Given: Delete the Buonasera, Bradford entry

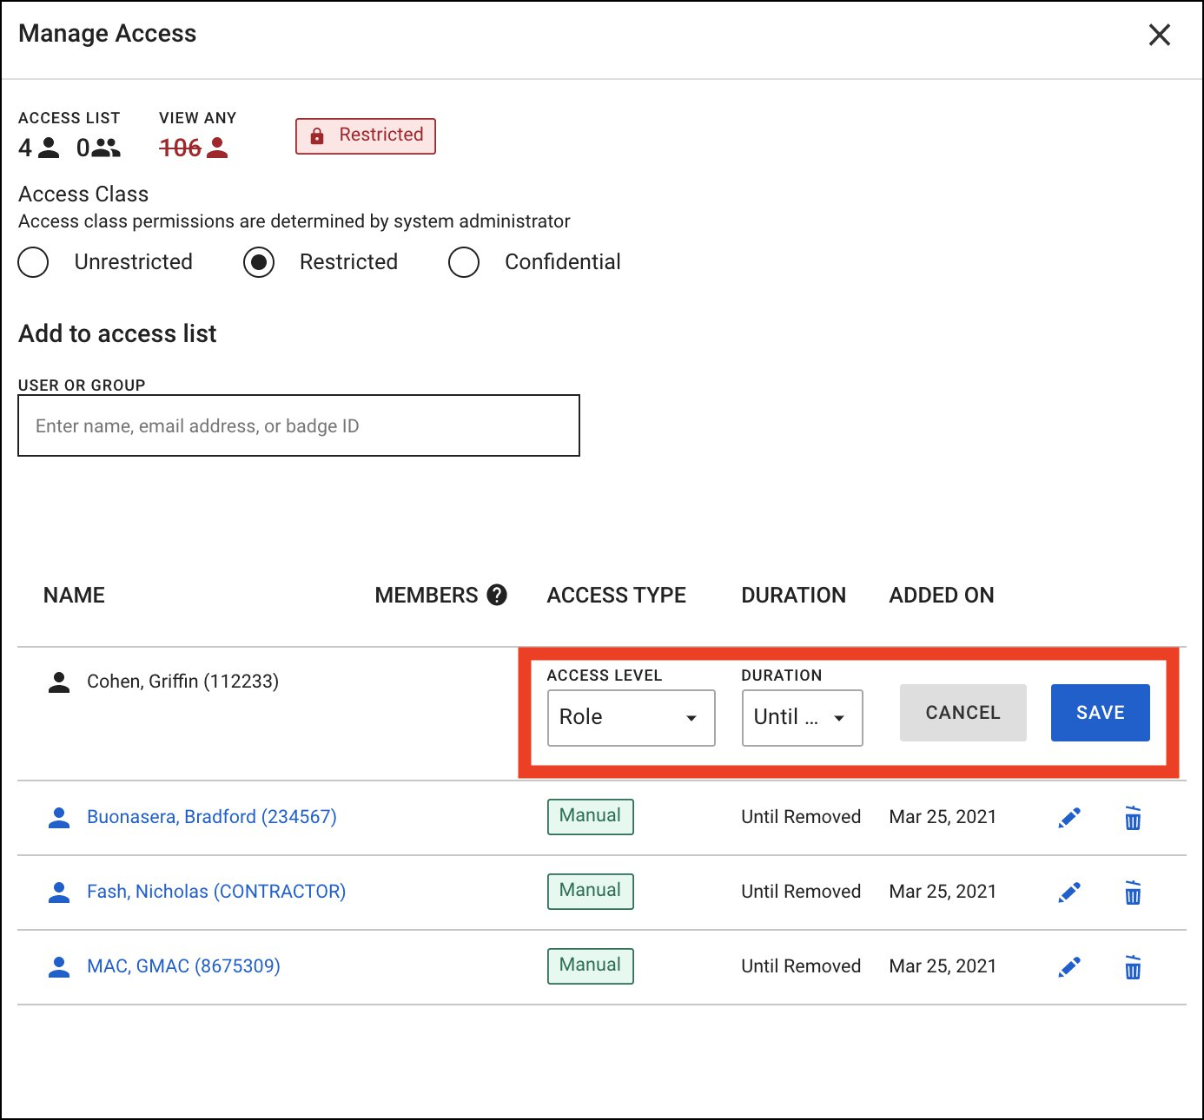Looking at the screenshot, I should (x=1131, y=817).
